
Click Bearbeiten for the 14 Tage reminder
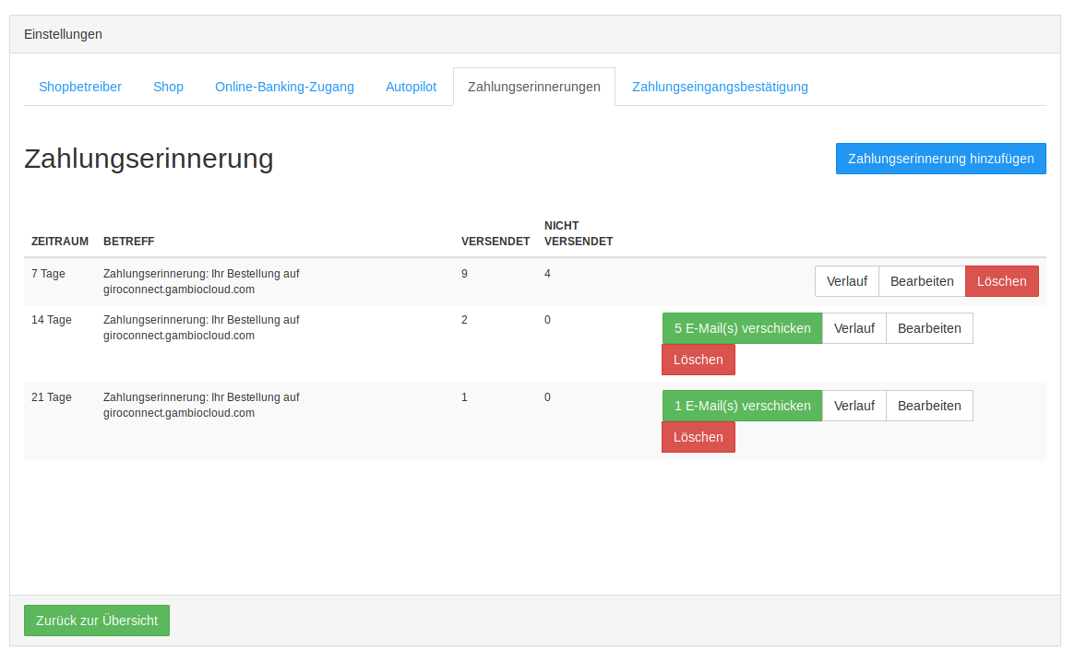(929, 328)
